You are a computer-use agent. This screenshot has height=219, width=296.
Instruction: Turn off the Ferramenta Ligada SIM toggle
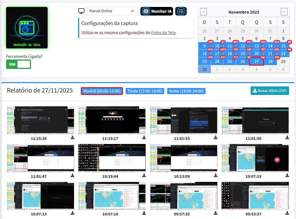(x=19, y=64)
